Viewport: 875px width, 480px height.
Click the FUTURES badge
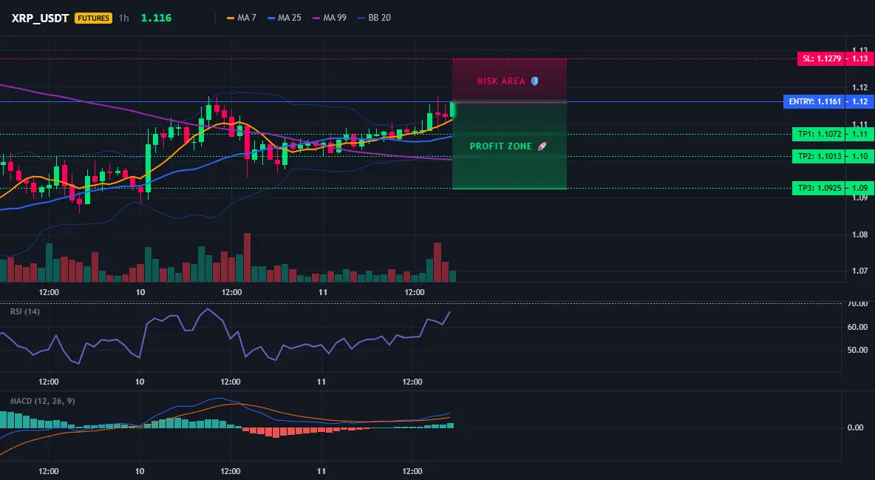[93, 18]
